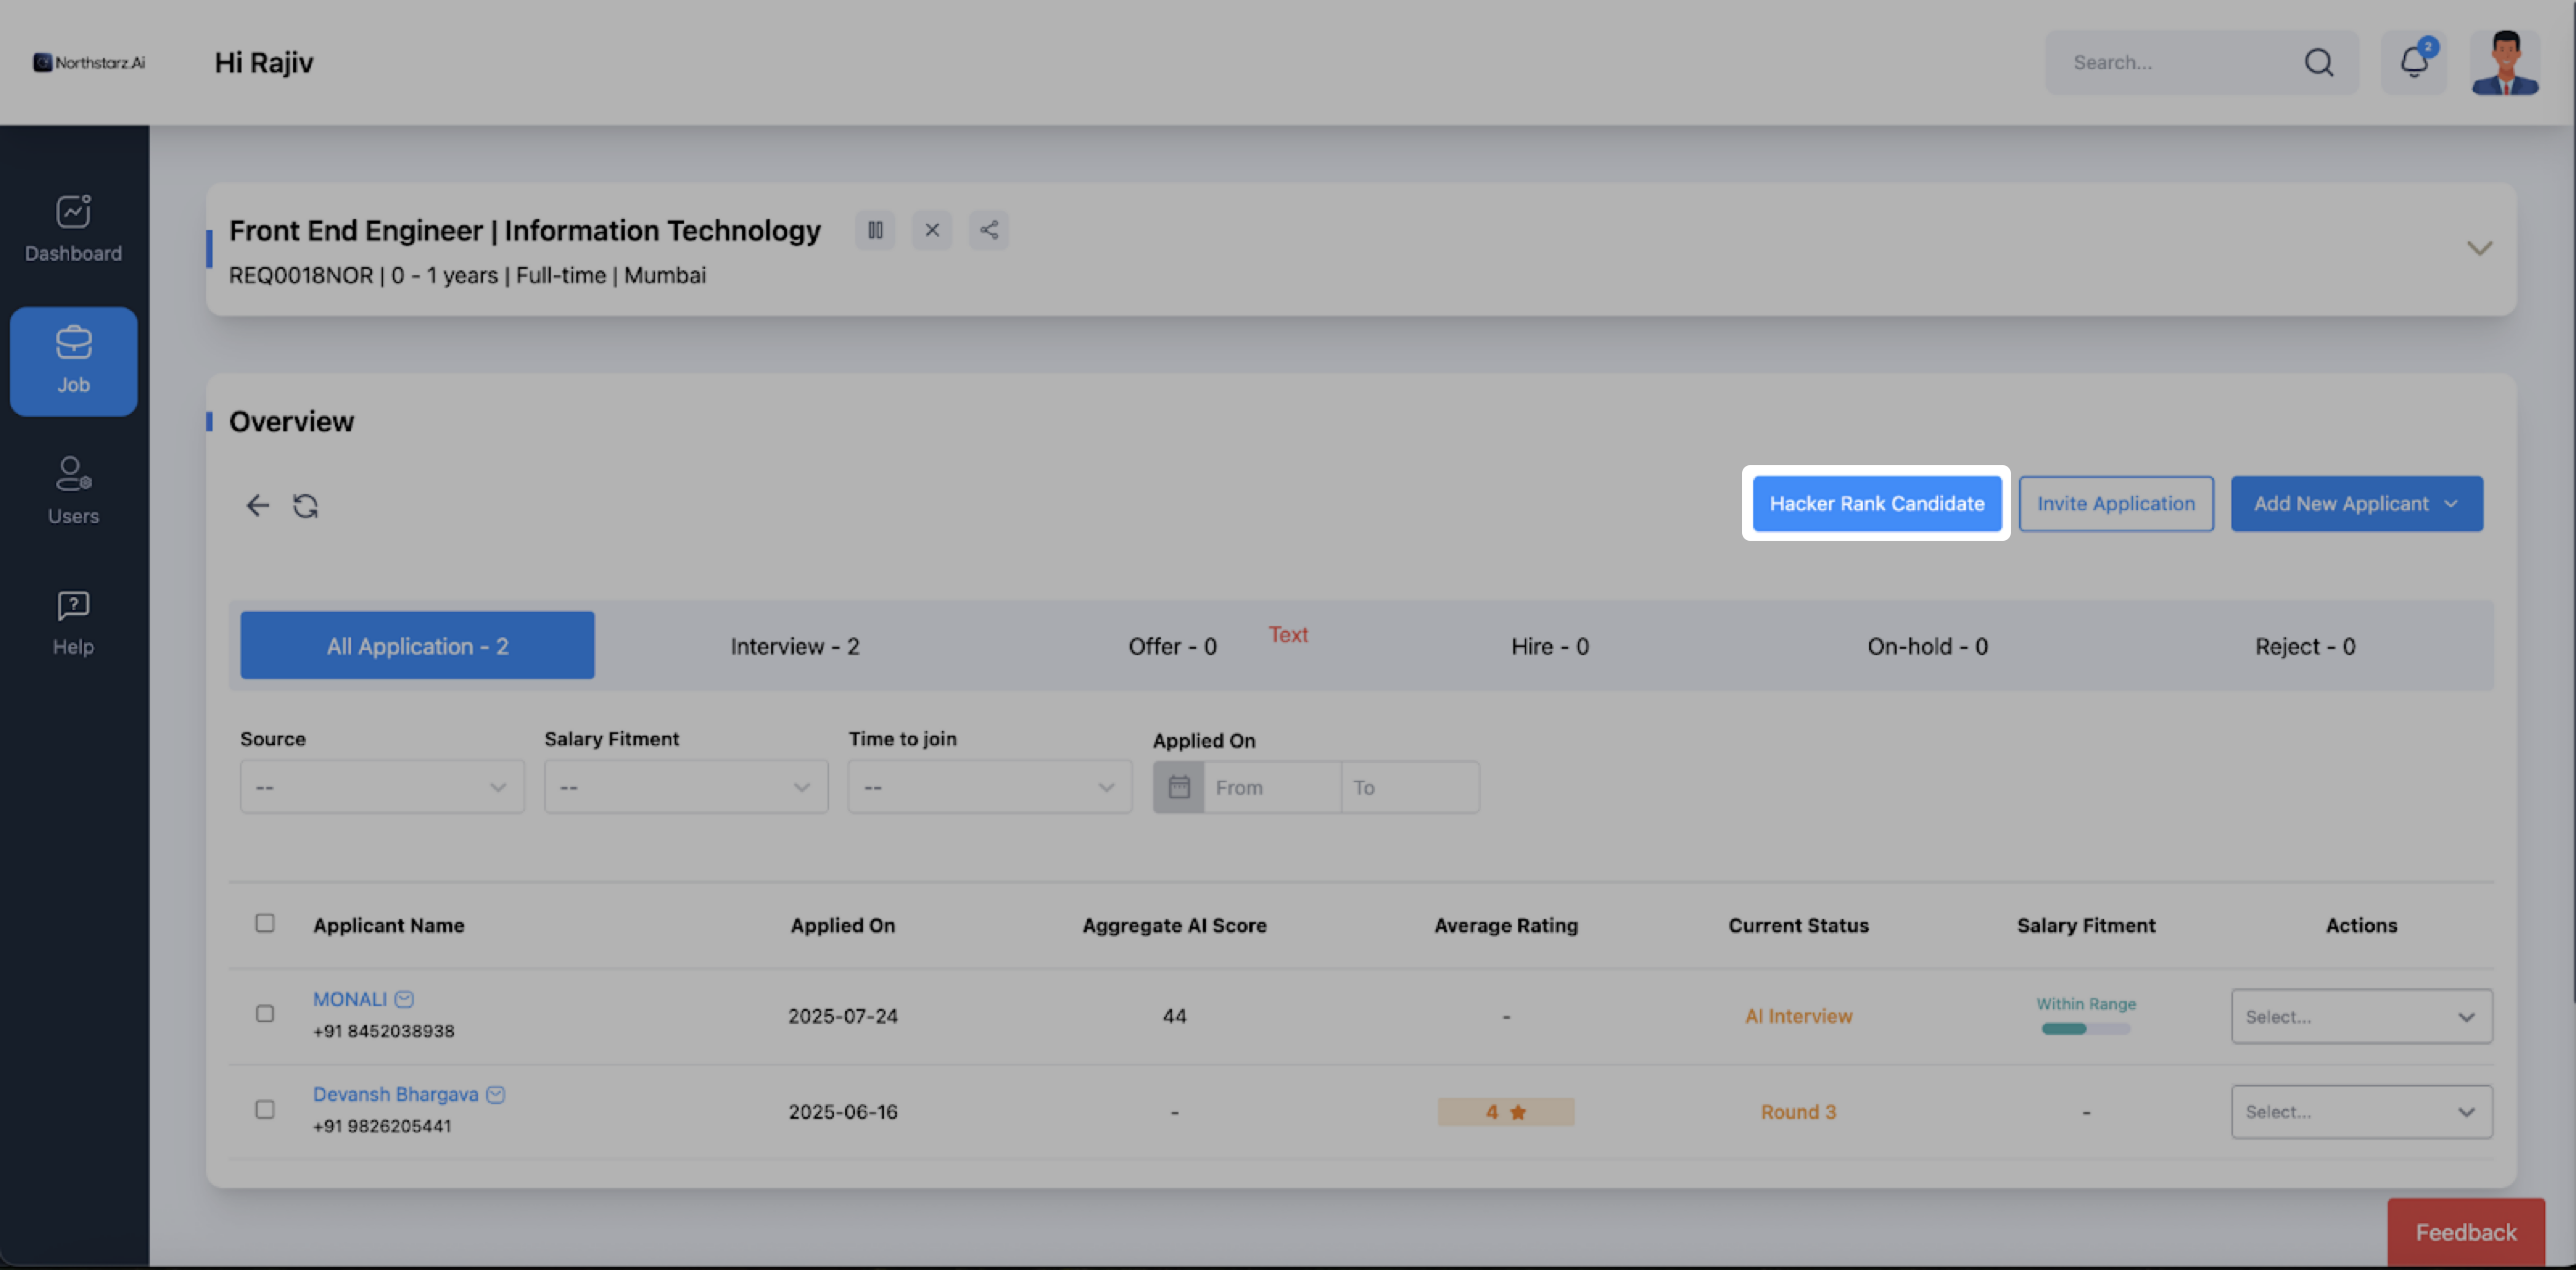Expand the Salary Fitment filter dropdown

point(685,787)
